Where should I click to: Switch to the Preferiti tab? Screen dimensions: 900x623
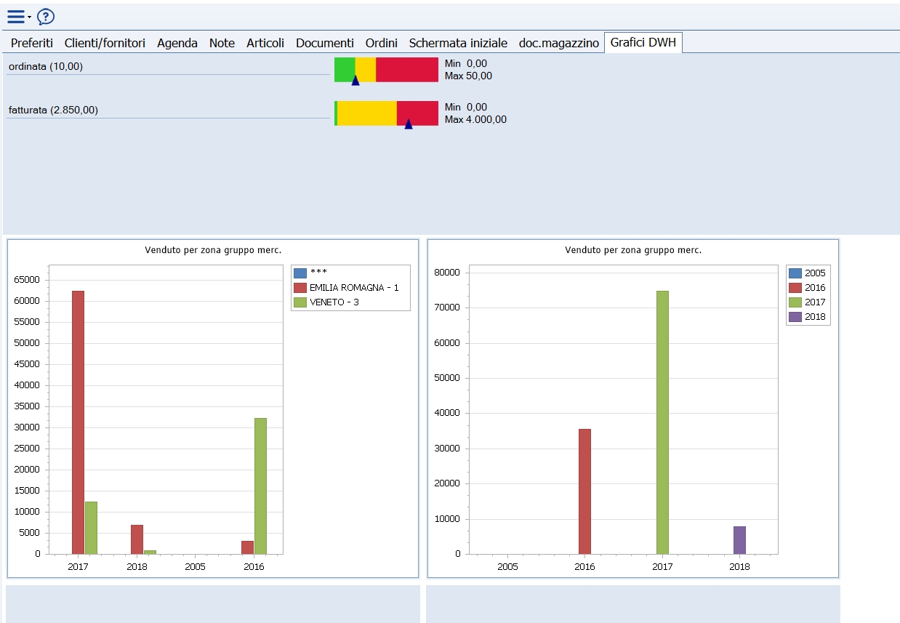[32, 43]
